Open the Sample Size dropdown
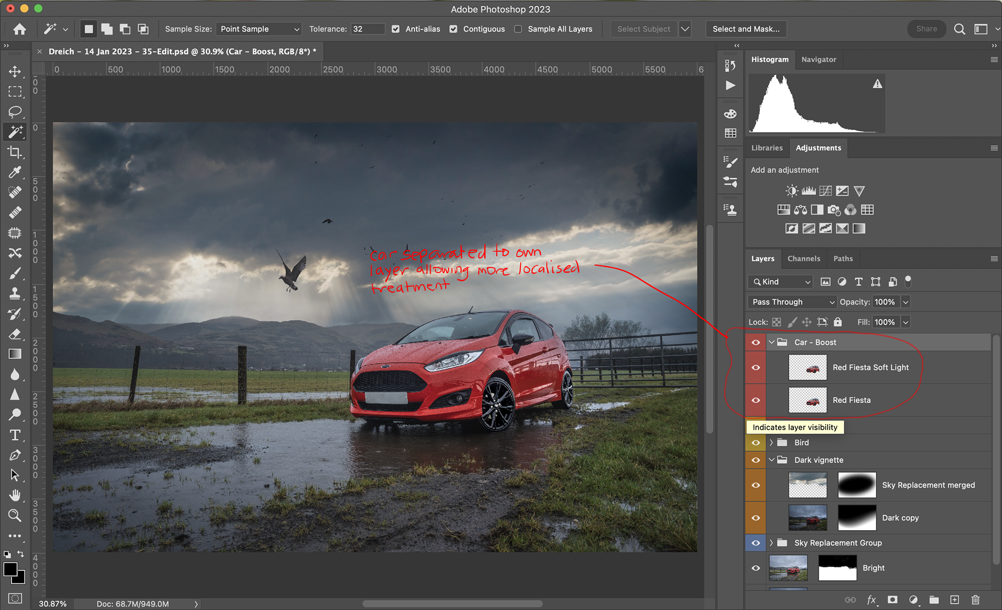1002x610 pixels. (x=259, y=29)
